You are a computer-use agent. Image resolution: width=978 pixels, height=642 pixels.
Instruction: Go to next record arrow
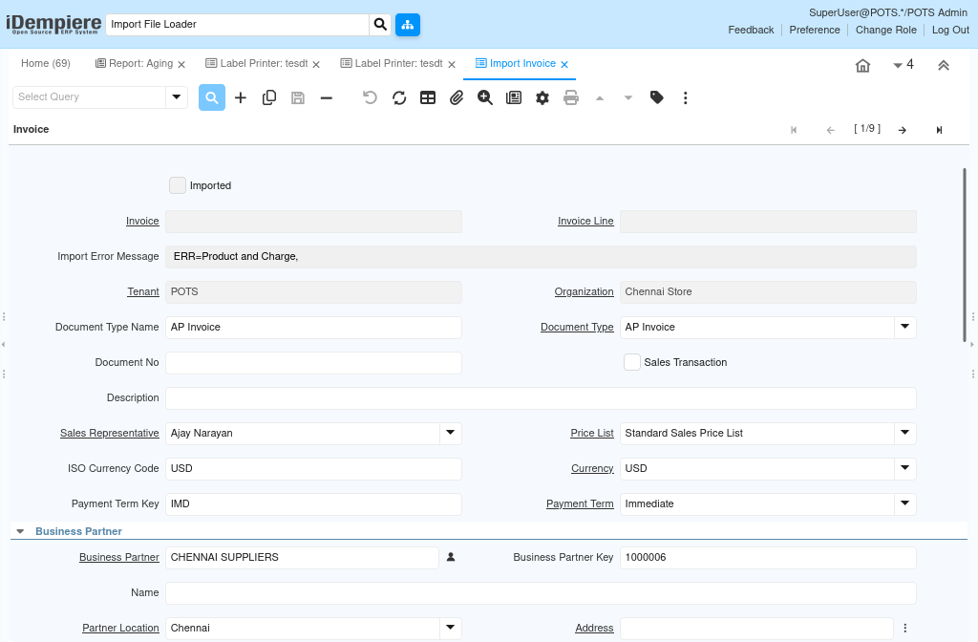(x=903, y=130)
